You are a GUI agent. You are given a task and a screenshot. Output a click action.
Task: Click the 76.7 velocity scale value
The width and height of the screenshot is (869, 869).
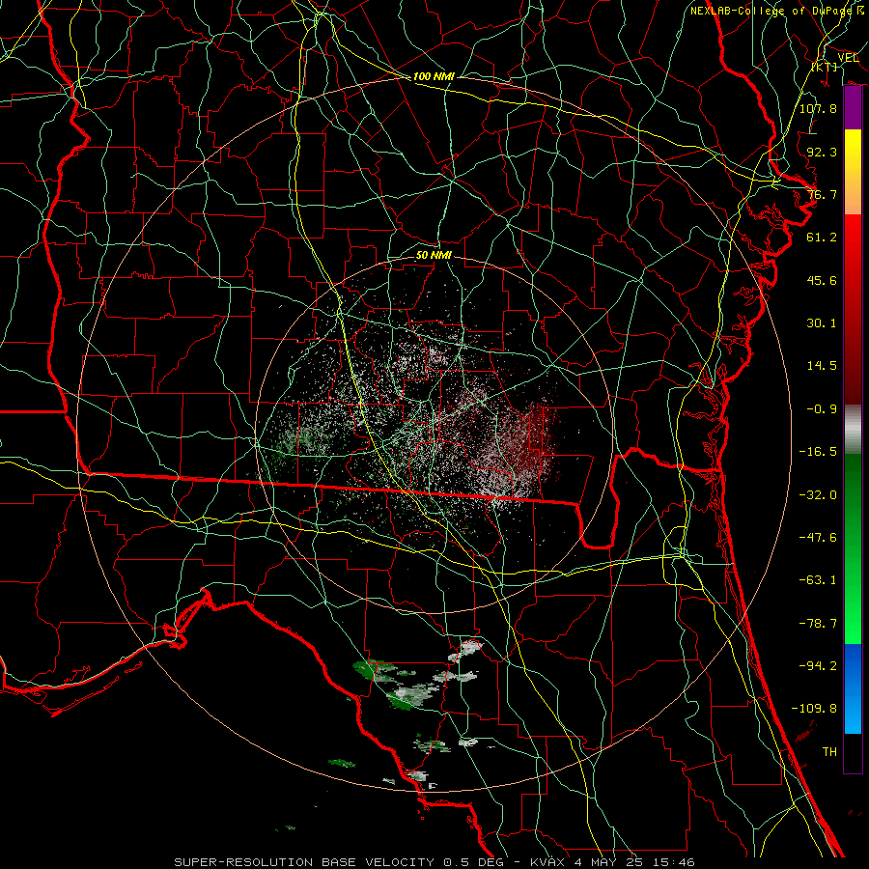(822, 194)
